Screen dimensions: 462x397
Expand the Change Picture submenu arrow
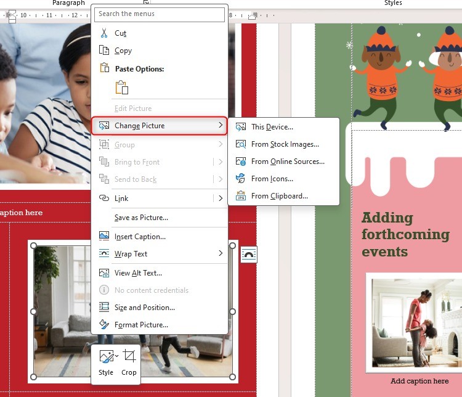[221, 125]
